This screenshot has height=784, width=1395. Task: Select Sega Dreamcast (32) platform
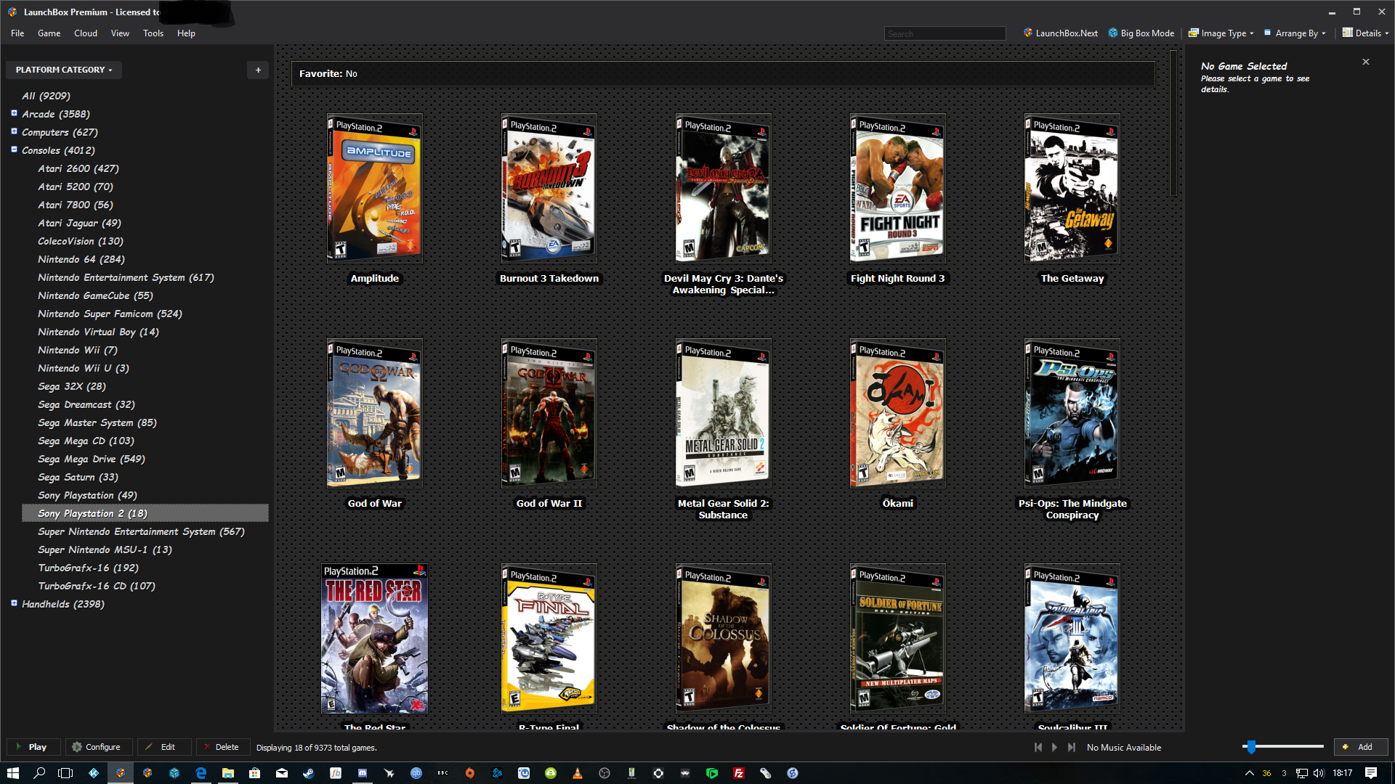click(x=86, y=404)
